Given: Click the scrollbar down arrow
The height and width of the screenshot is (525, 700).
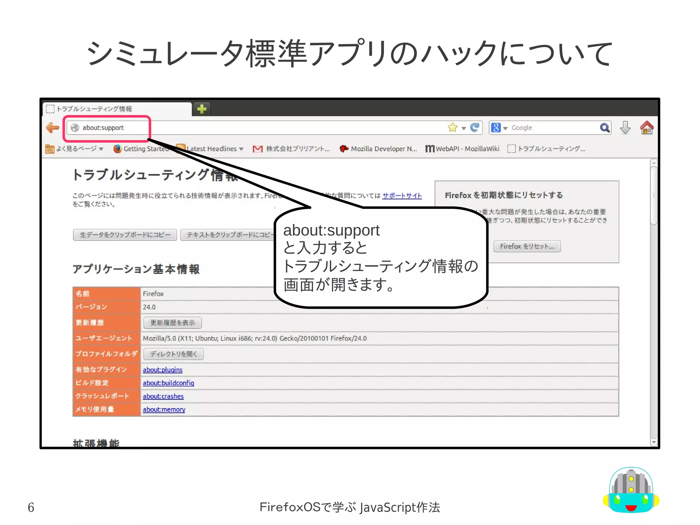Looking at the screenshot, I should coord(654,442).
